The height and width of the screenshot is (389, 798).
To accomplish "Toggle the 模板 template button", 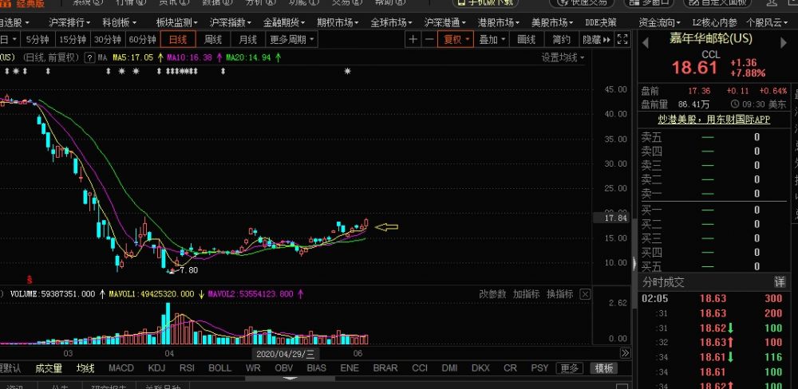I will [x=603, y=368].
